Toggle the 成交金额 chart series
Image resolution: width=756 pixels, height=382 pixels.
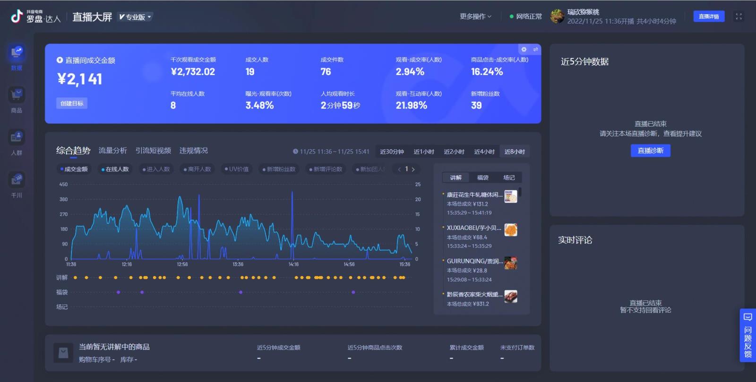click(x=74, y=169)
